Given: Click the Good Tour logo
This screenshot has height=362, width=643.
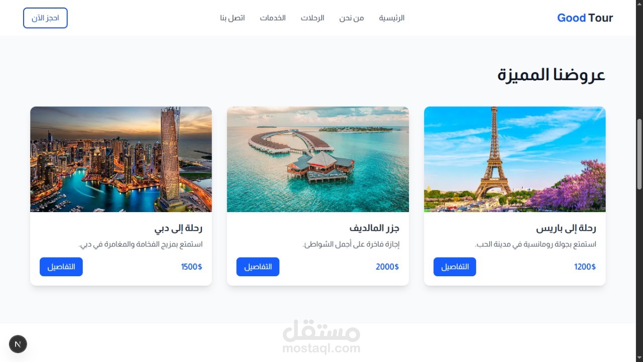Looking at the screenshot, I should coord(585,18).
